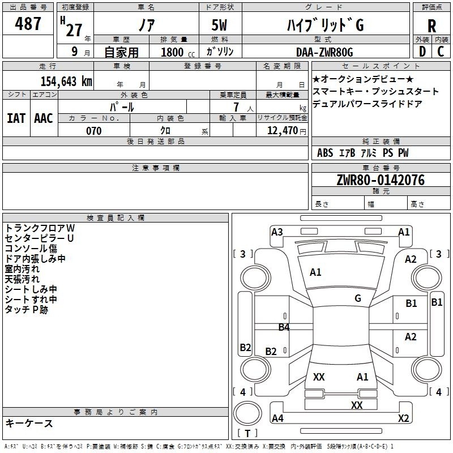Select windshield chip mark G

pyautogui.click(x=358, y=298)
